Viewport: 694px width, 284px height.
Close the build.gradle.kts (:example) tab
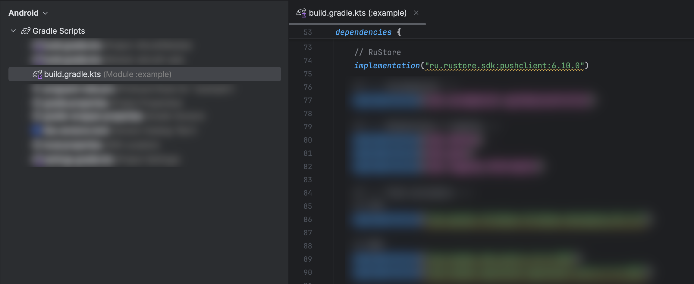click(416, 13)
